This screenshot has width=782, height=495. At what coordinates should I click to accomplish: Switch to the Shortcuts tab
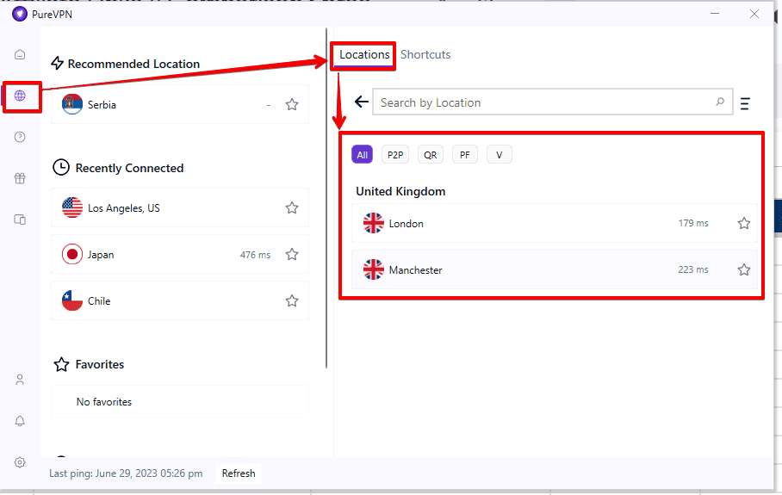pos(425,54)
